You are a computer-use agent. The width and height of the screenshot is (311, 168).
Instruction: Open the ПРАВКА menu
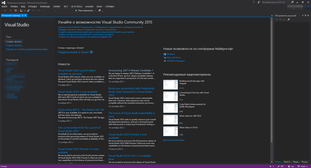pos(14,6)
